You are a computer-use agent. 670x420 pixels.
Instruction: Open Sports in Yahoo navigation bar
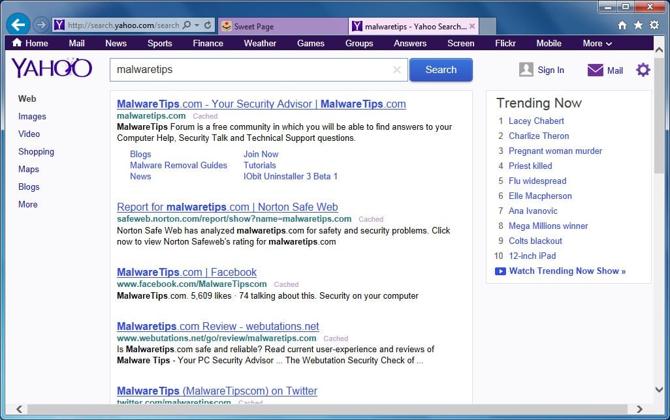click(159, 43)
